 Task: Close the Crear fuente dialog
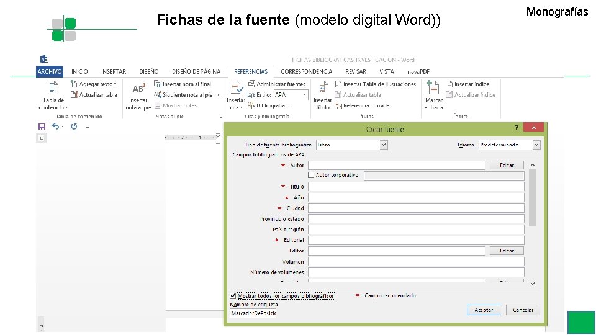point(534,127)
